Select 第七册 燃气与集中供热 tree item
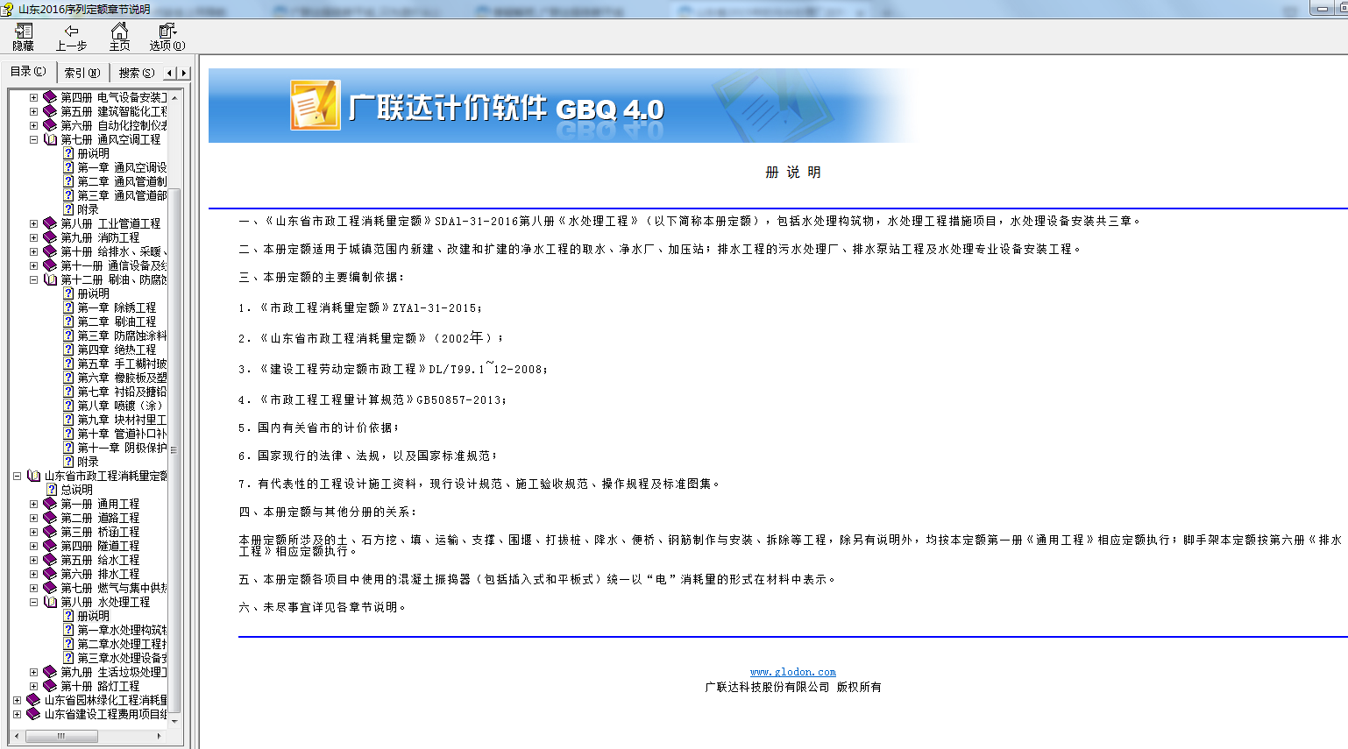 click(114, 588)
